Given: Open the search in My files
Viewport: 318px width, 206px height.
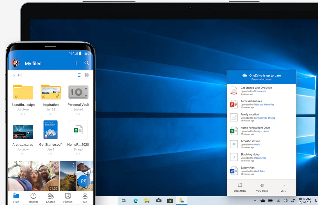Looking at the screenshot, I should pos(86,63).
